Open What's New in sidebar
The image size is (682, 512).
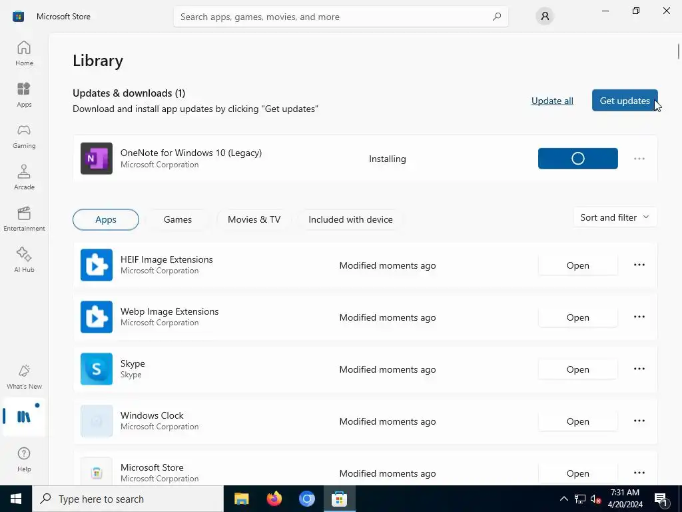tap(24, 377)
